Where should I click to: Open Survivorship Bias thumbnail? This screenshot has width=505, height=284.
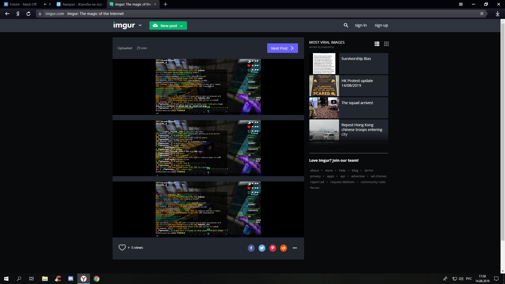tap(324, 64)
